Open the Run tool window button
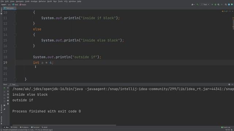The image size is (234, 131). pyautogui.click(x=6, y=127)
